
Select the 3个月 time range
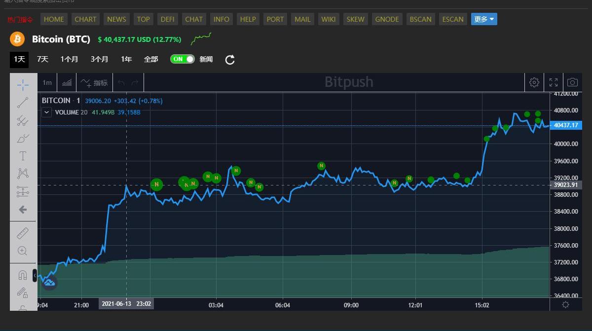99,59
